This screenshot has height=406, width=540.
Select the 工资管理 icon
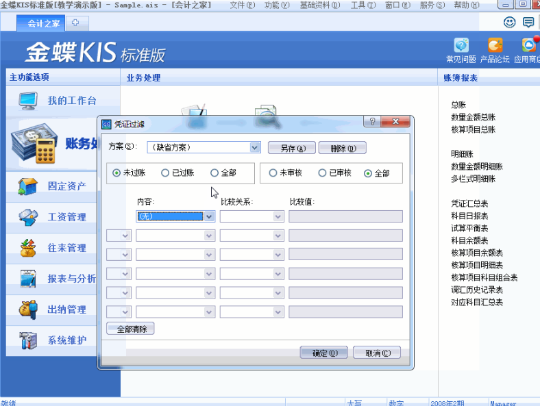28,217
